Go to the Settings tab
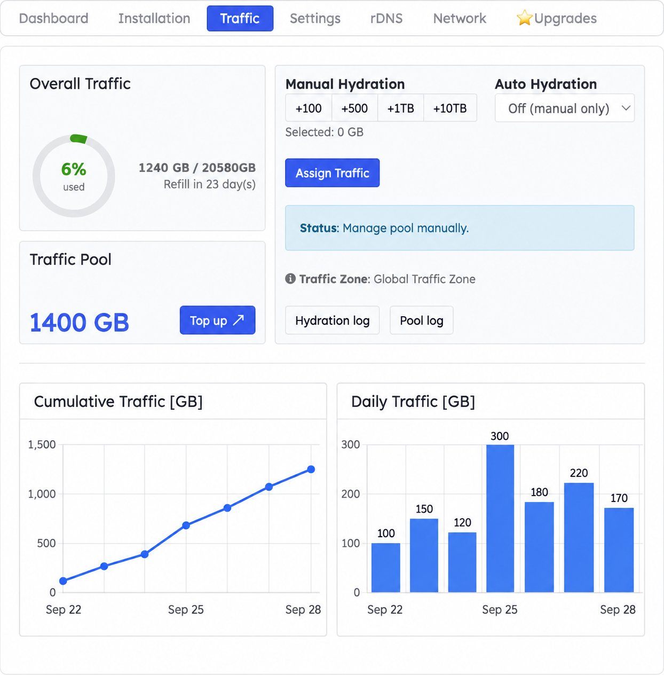 pos(315,18)
